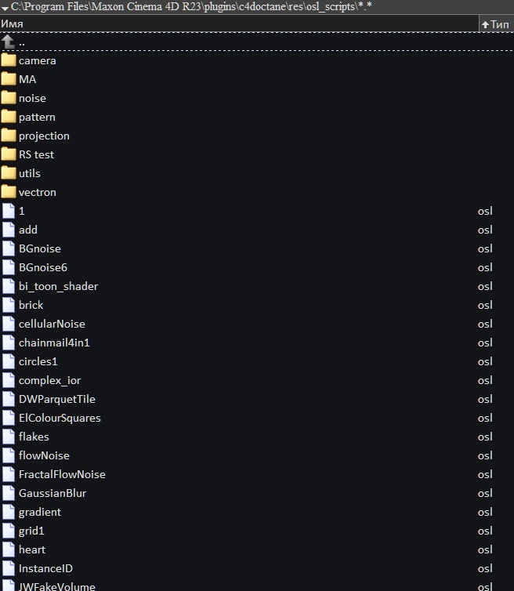The image size is (514, 591).
Task: Click the BGnoise6 file icon
Action: tap(9, 267)
